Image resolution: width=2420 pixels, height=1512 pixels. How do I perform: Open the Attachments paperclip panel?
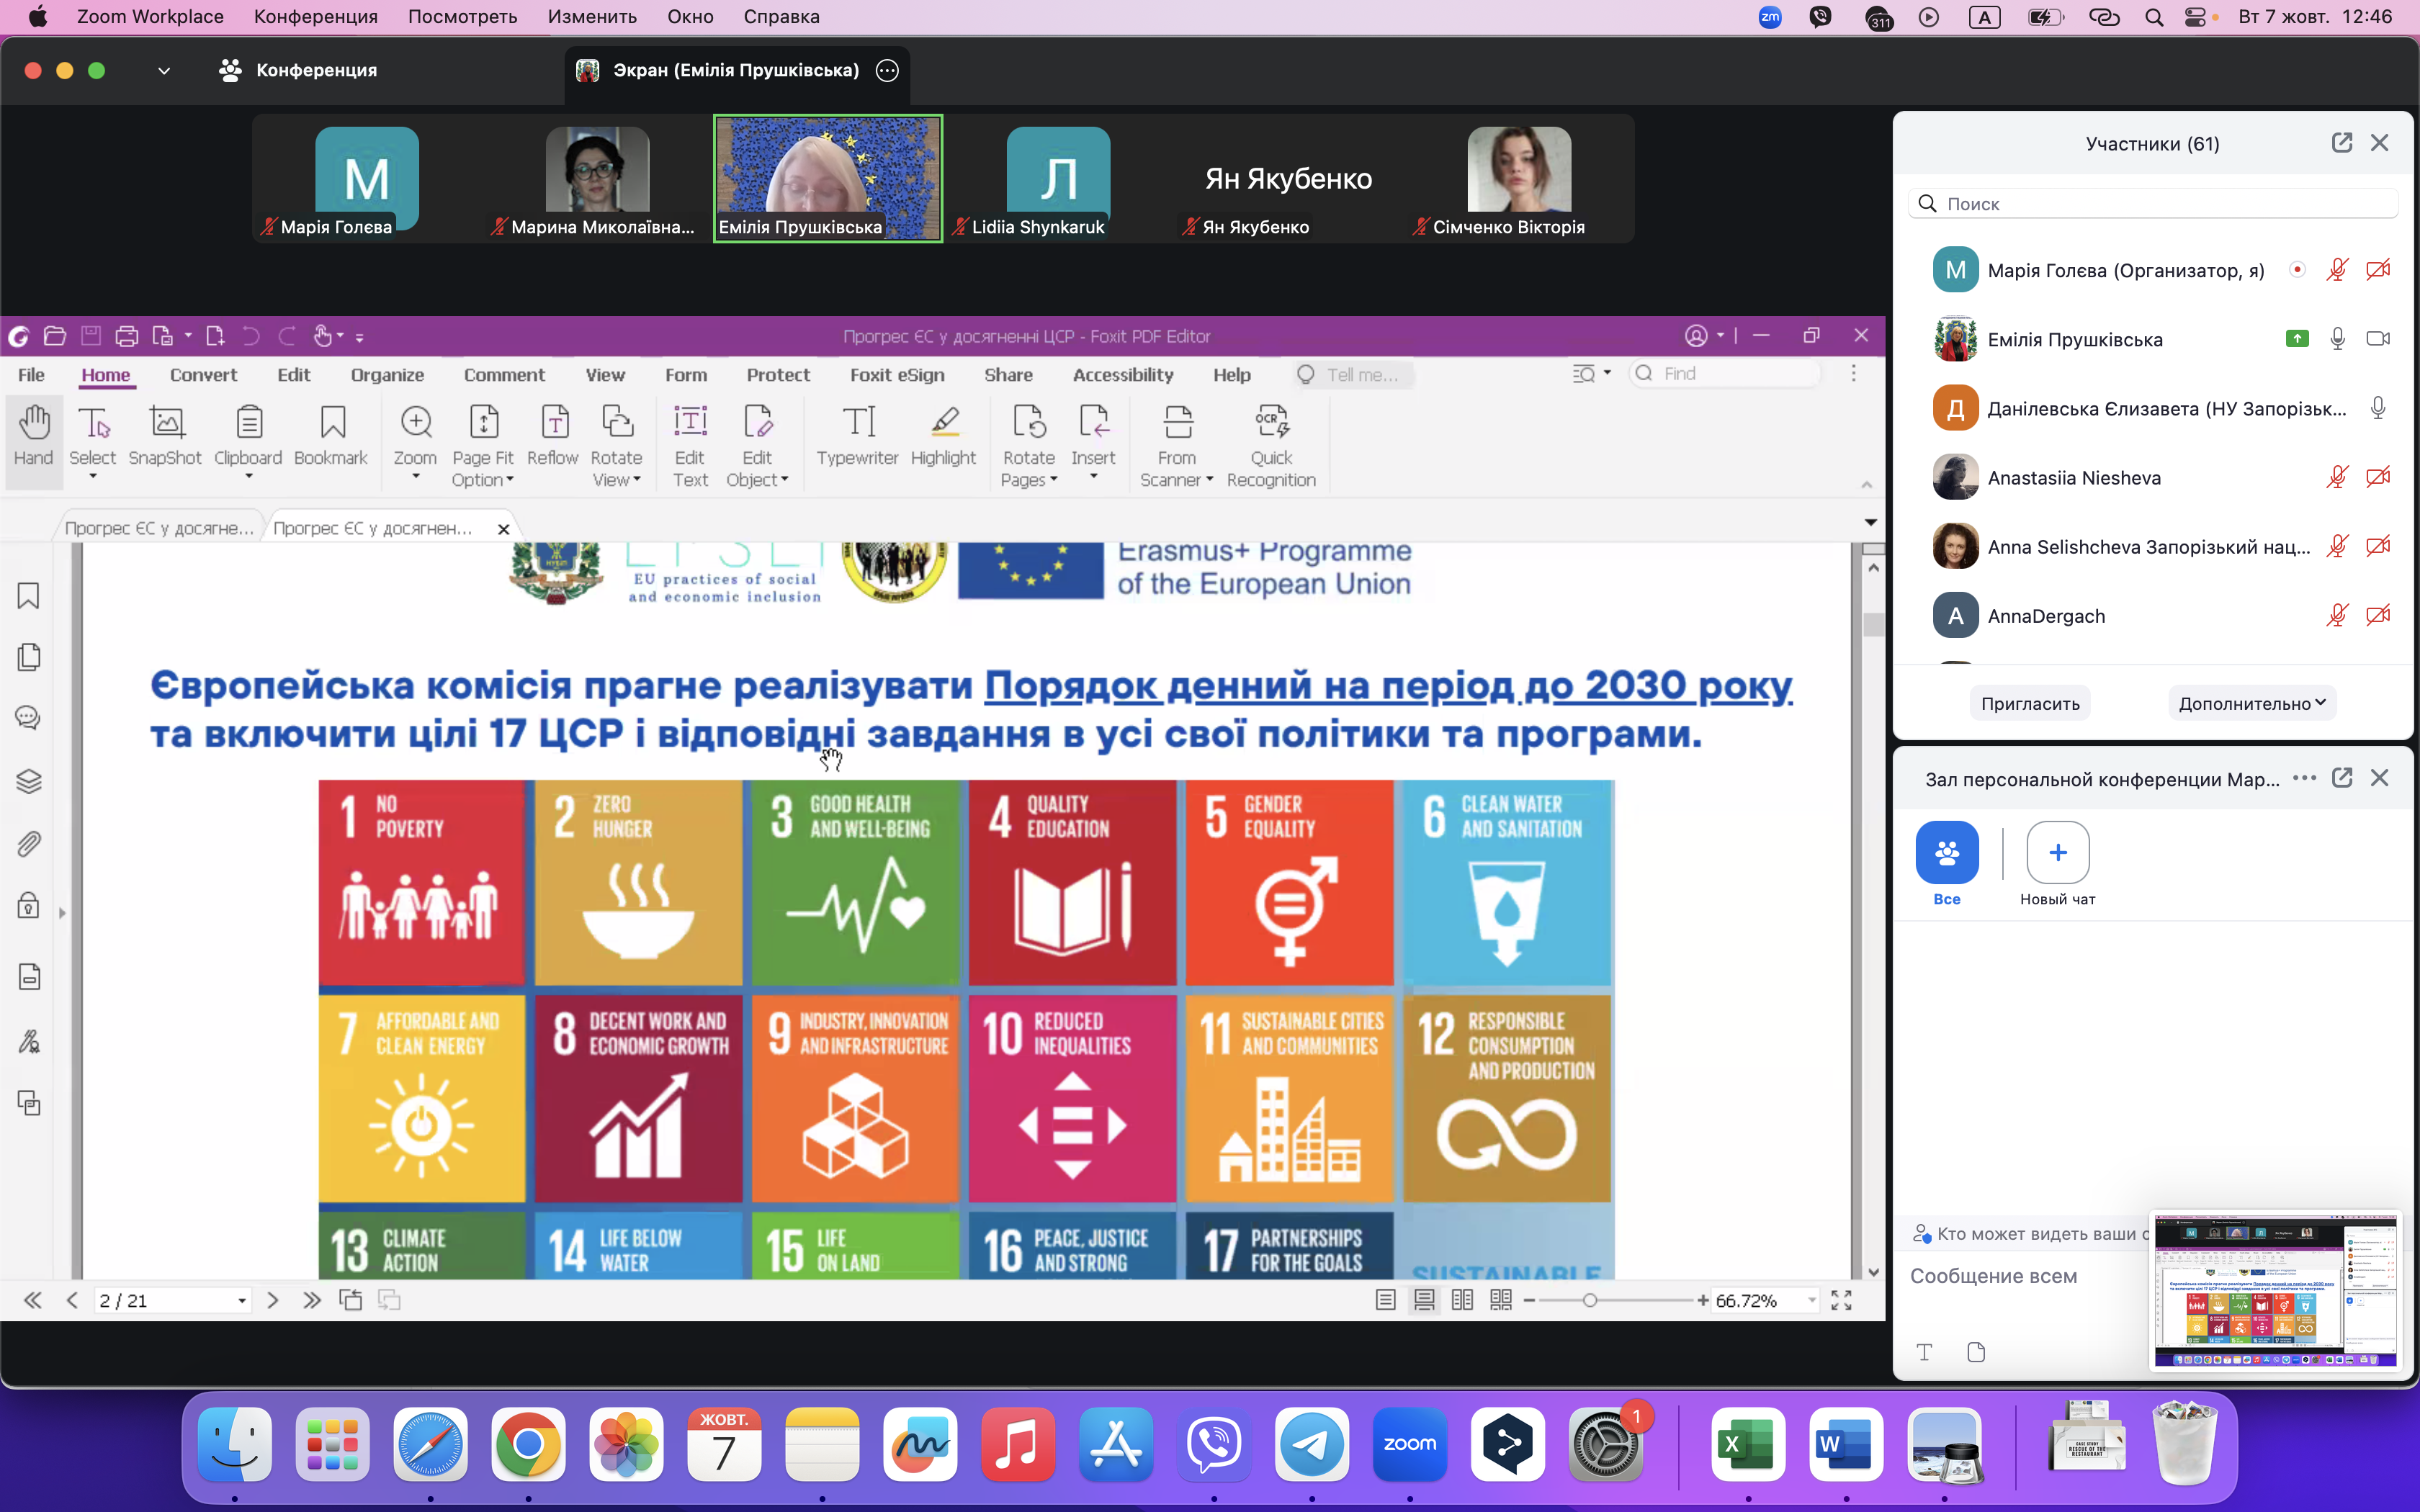coord(29,844)
